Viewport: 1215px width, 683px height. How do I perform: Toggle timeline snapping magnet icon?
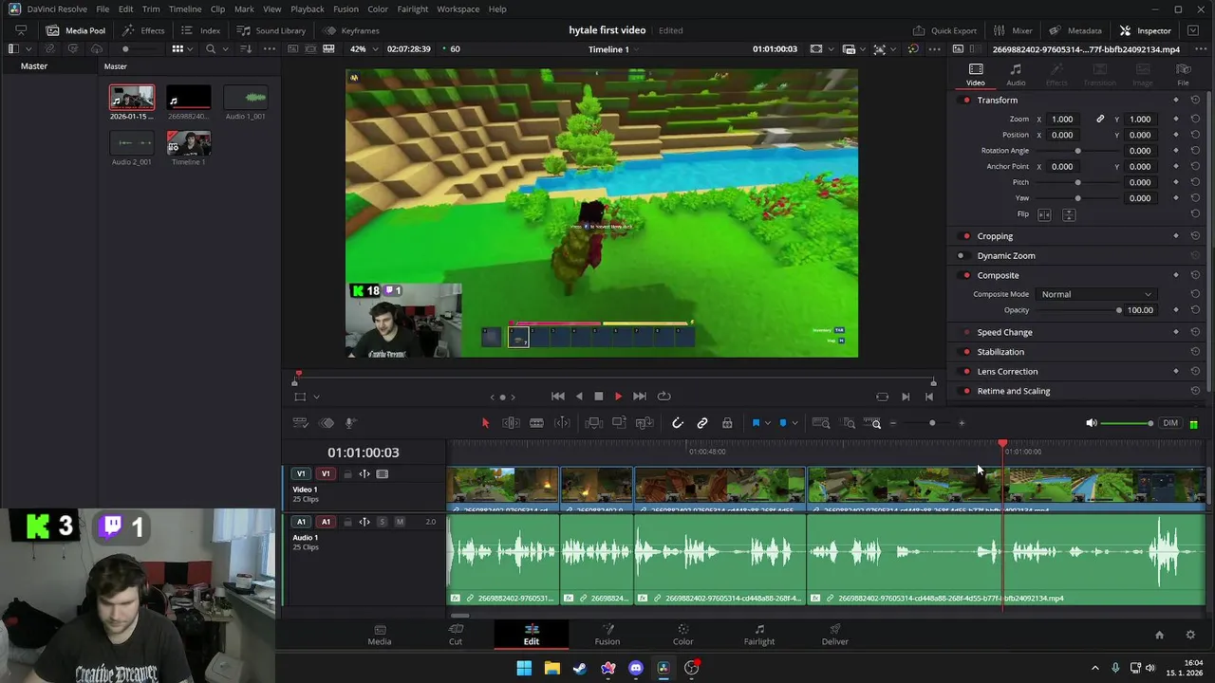coord(678,423)
